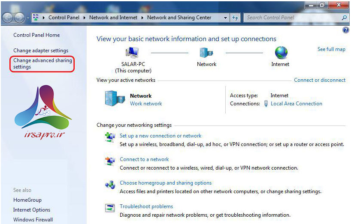This screenshot has height=224, width=351.
Task: Select Control Panel breadcrumb in address bar
Action: [64, 18]
